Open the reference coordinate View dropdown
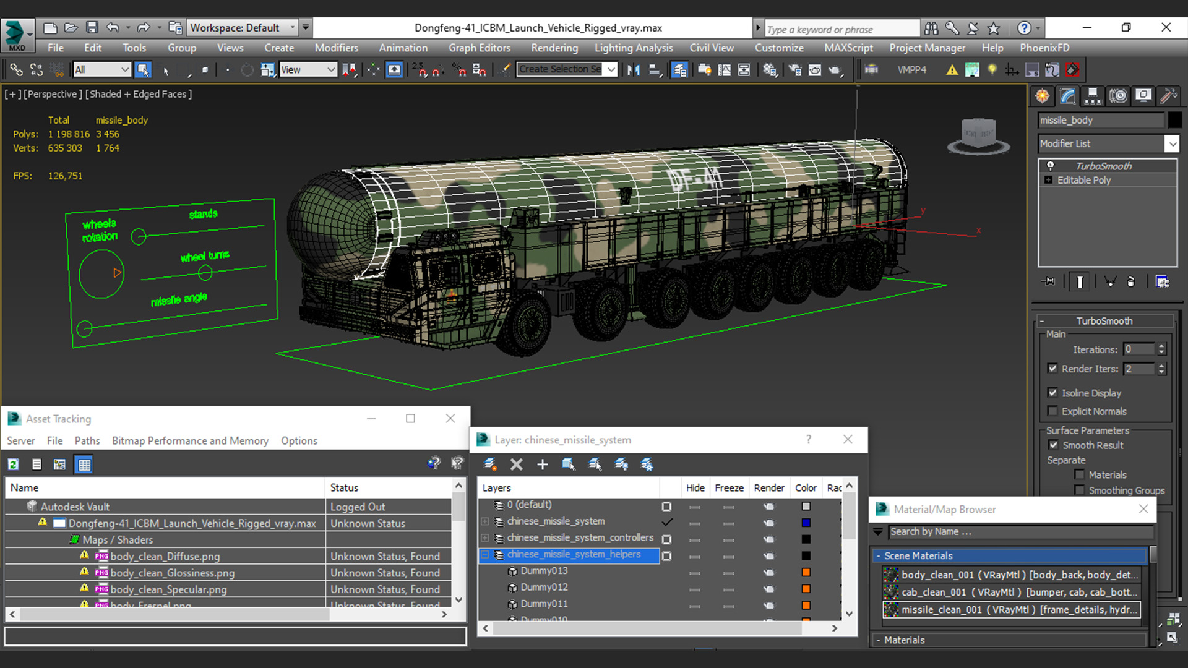The width and height of the screenshot is (1188, 668). [x=308, y=70]
